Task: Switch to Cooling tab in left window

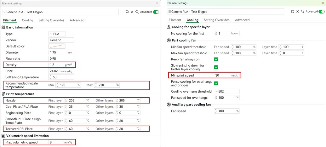Action: point(27,20)
